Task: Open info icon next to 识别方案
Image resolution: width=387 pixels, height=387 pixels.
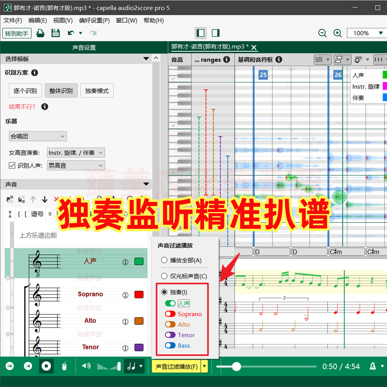Action: pos(35,73)
